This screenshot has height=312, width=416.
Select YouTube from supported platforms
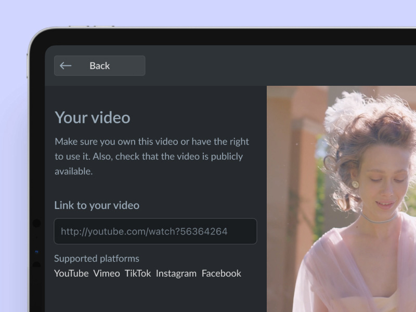pyautogui.click(x=71, y=274)
